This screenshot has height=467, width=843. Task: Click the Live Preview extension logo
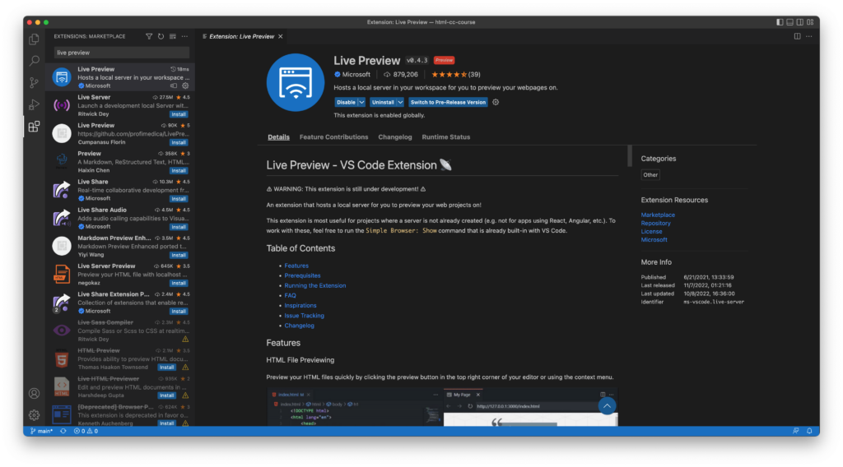(296, 82)
